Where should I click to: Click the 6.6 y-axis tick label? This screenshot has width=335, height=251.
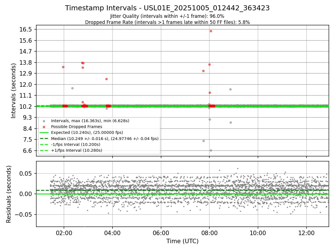pyautogui.click(x=28, y=151)
